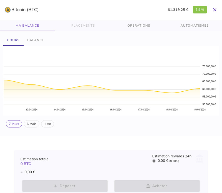Select the COURS chart sub-tab
Viewport: 222px width, 193px height.
point(13,40)
